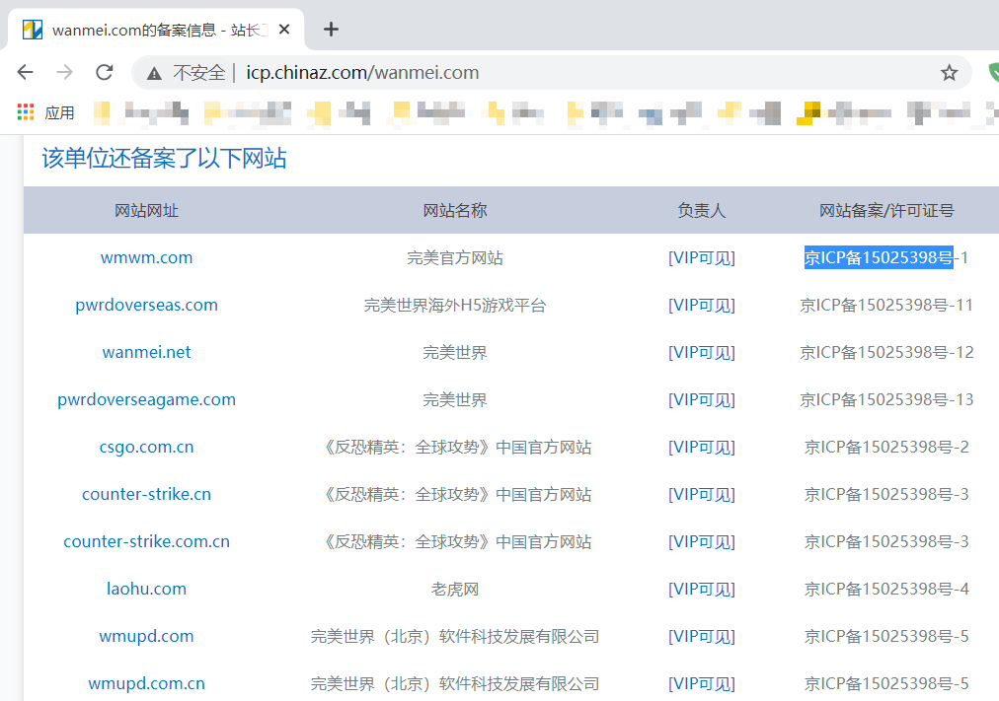Click the green shield extension icon
This screenshot has height=701, width=999.
[x=993, y=73]
